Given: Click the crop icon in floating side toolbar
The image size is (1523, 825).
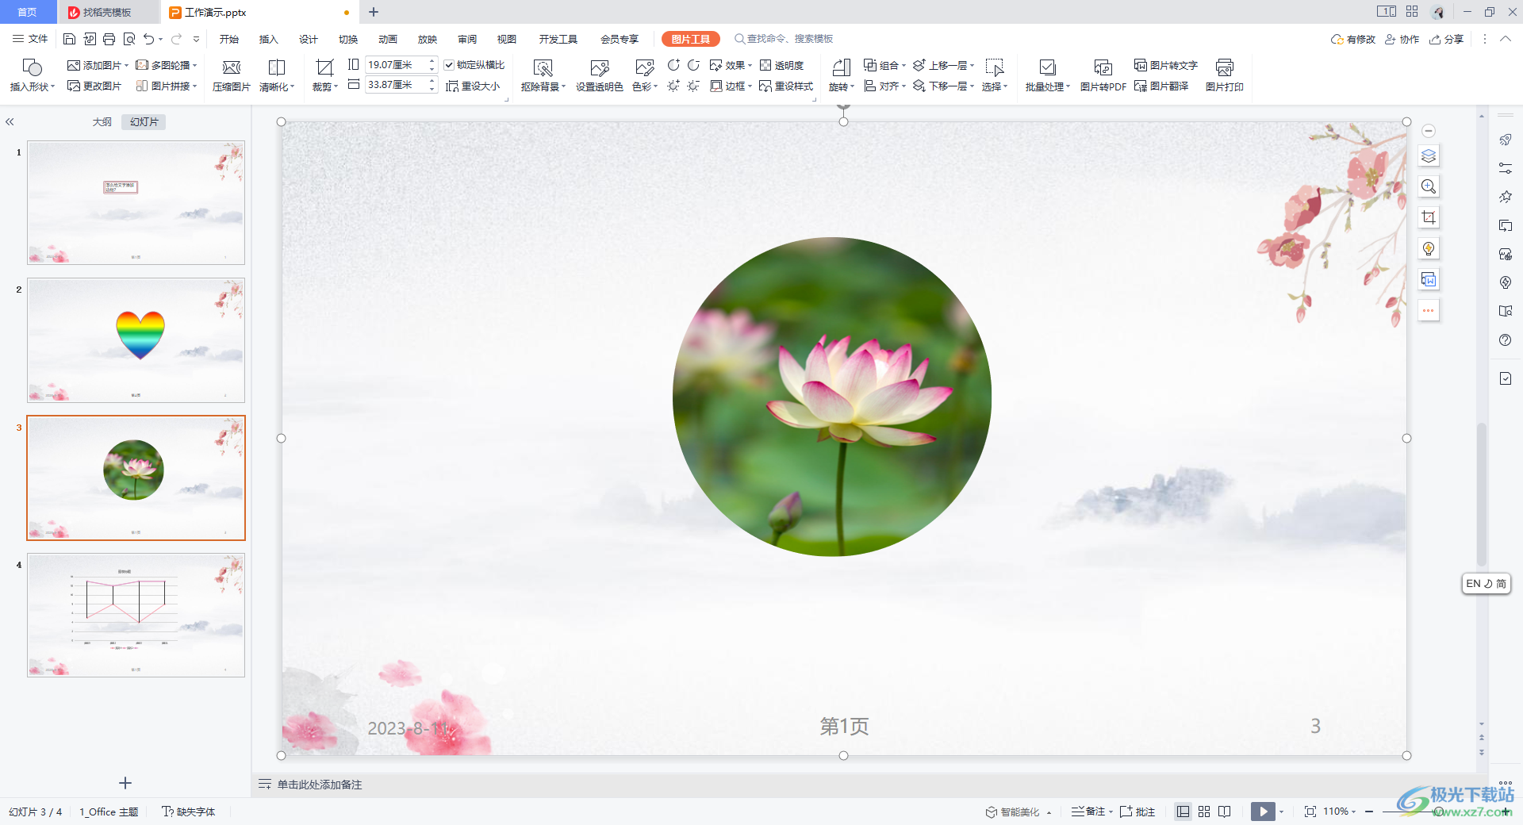Looking at the screenshot, I should point(1429,217).
